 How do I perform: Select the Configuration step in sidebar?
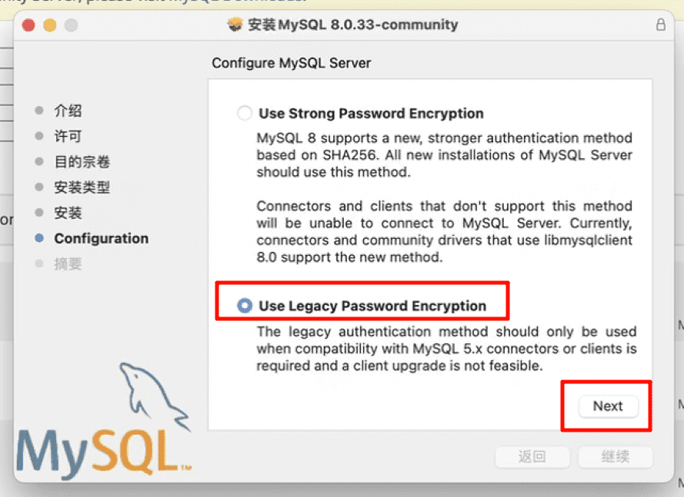102,238
